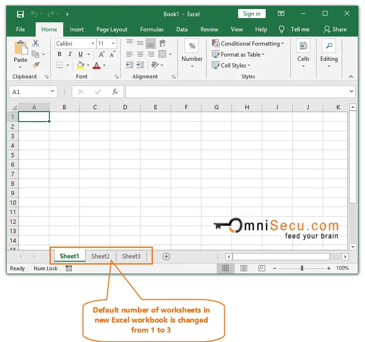
Task: Toggle Bold formatting
Action: [x=59, y=54]
